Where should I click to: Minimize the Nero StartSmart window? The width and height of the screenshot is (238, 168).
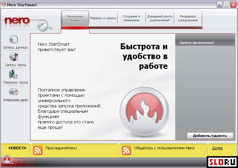point(219,5)
